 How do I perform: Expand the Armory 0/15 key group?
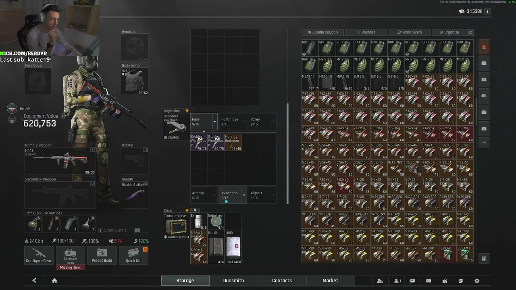click(204, 195)
